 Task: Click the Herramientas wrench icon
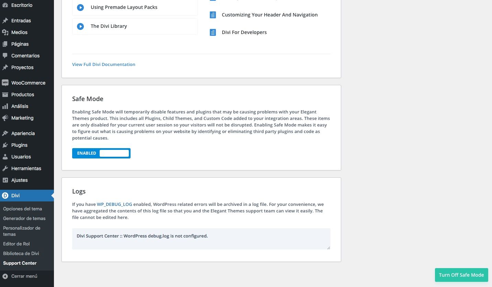click(x=5, y=168)
